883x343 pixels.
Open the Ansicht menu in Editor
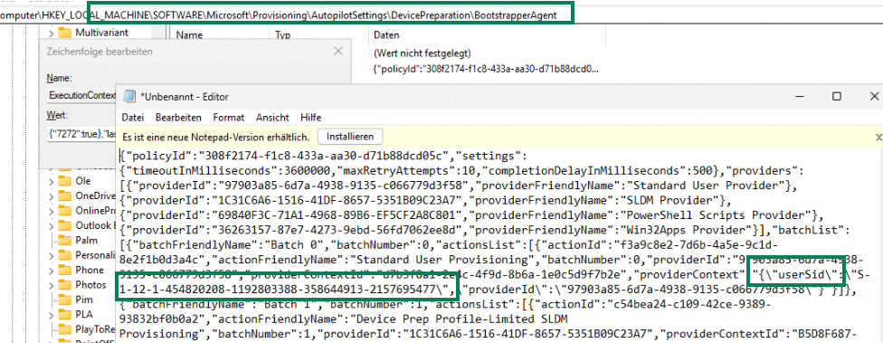[x=272, y=118]
